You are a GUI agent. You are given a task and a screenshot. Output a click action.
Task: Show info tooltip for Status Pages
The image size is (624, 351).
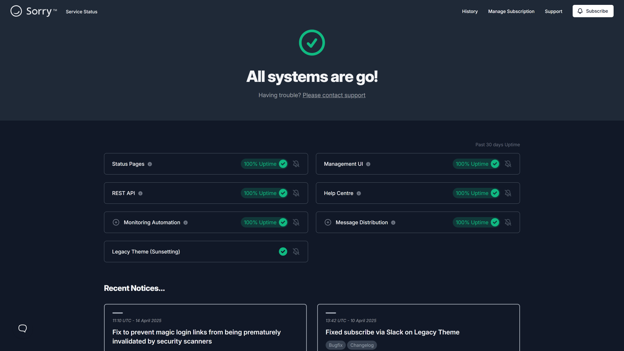tap(150, 164)
